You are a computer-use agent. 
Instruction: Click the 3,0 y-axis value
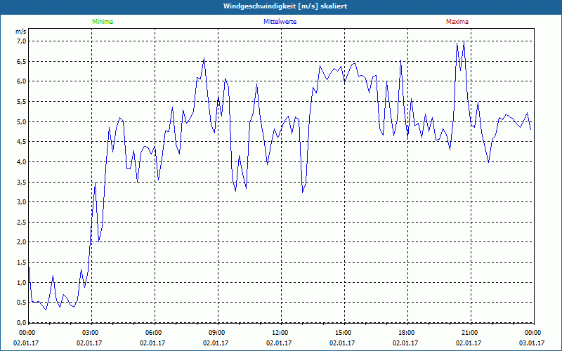click(22, 202)
